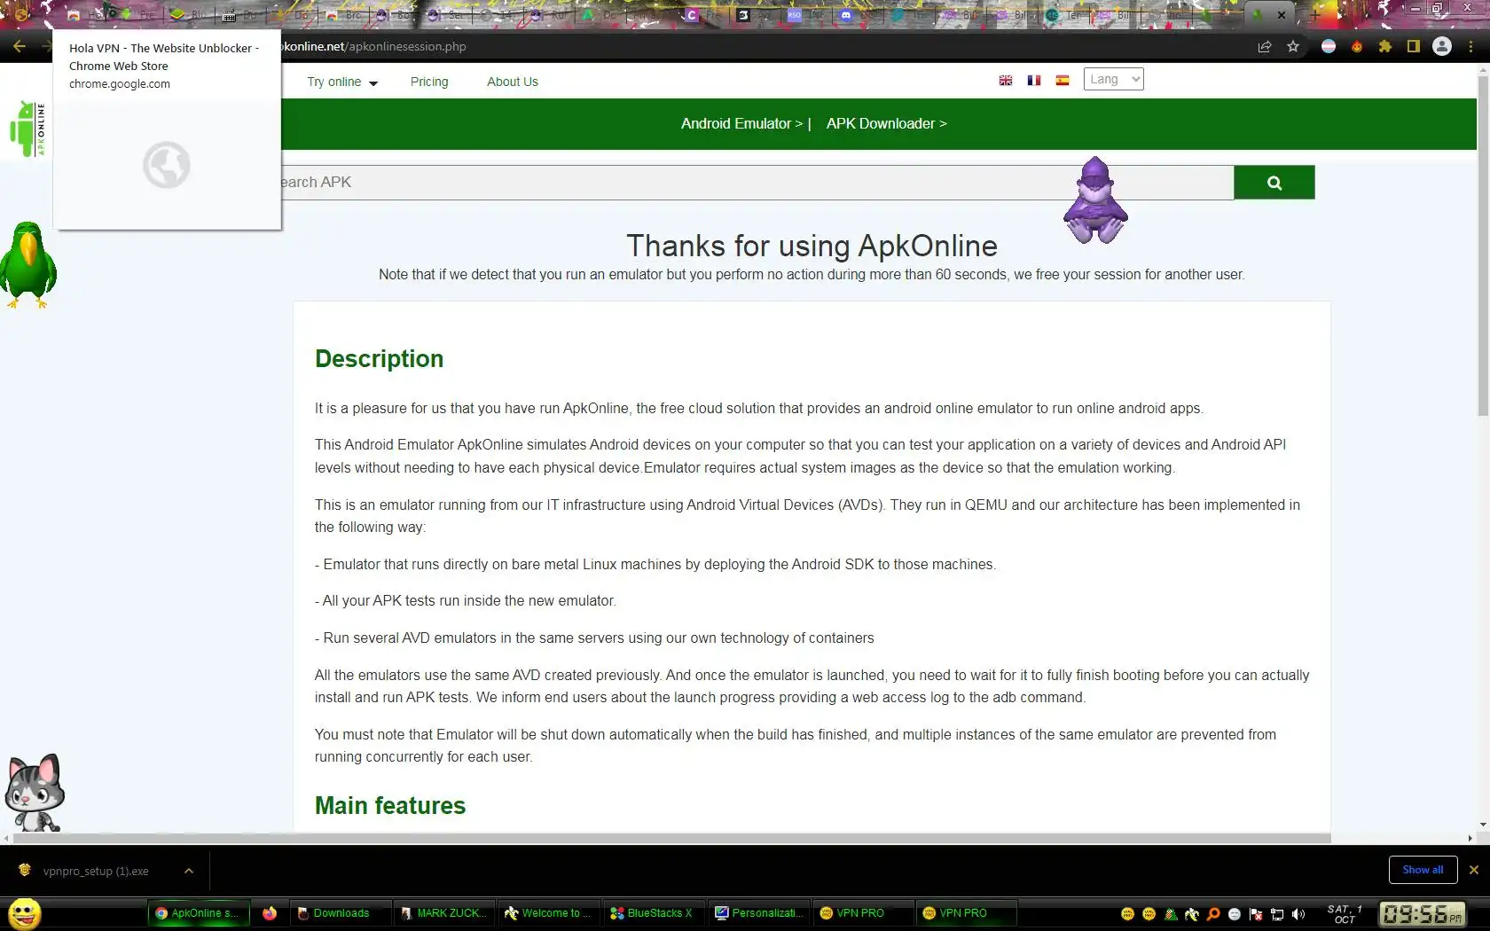The height and width of the screenshot is (931, 1490).
Task: Click Show all downloads button
Action: point(1423,870)
